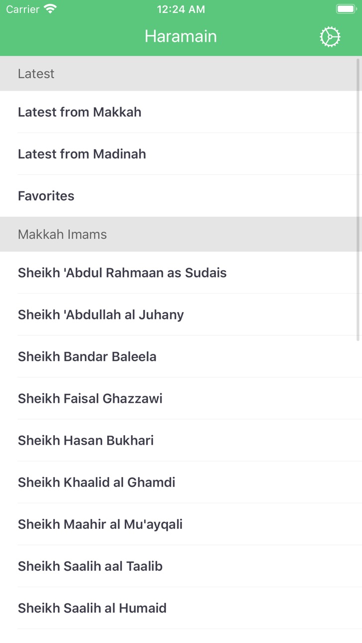Viewport: 362px width, 643px height.
Task: Open the Favorites list
Action: [181, 196]
